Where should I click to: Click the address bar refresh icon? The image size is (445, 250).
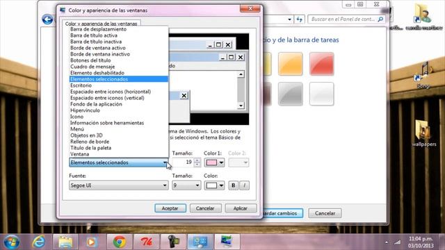pyautogui.click(x=300, y=19)
